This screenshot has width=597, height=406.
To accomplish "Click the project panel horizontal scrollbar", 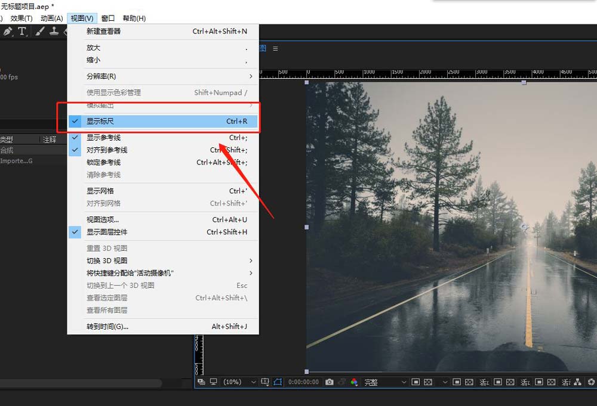I will coord(81,383).
